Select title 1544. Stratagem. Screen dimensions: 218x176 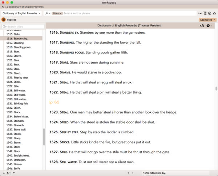click(16, 160)
